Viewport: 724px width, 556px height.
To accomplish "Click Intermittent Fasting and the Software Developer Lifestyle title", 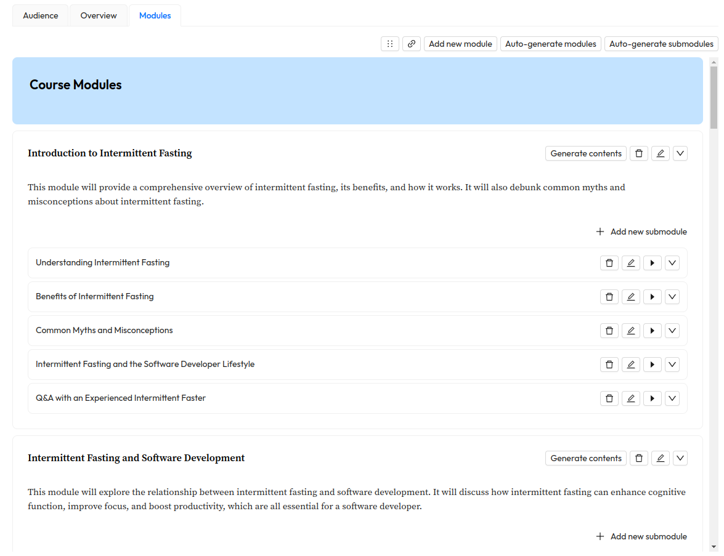I will [x=145, y=364].
